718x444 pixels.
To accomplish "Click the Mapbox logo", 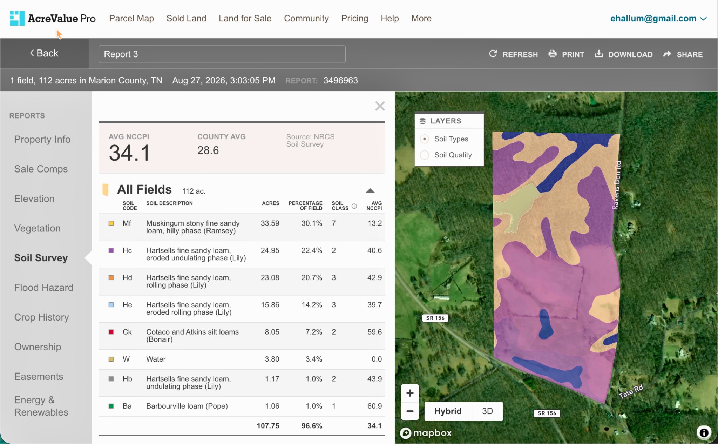I will coord(426,433).
